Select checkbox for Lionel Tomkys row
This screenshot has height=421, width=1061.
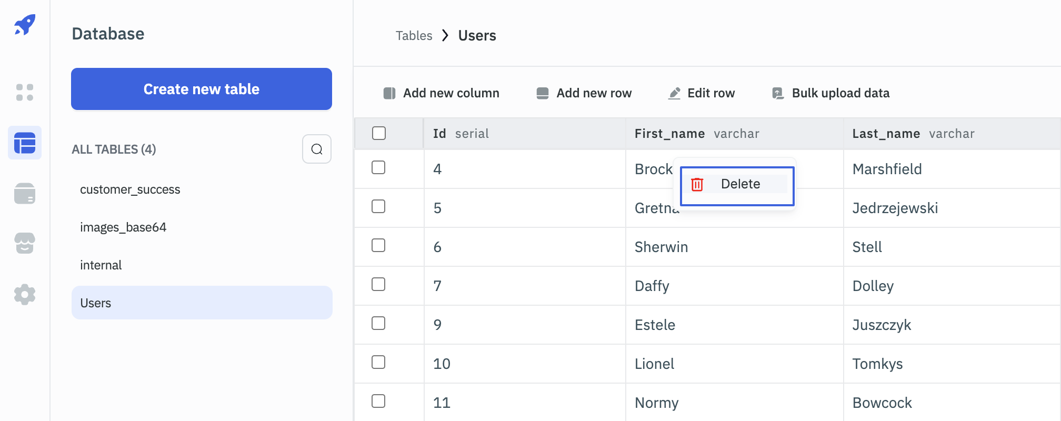point(378,363)
